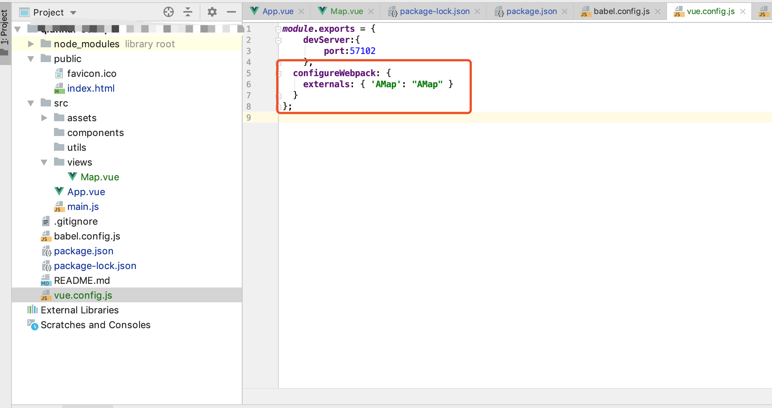Close the babel.config.js tab
Image resolution: width=772 pixels, height=408 pixels.
(658, 11)
